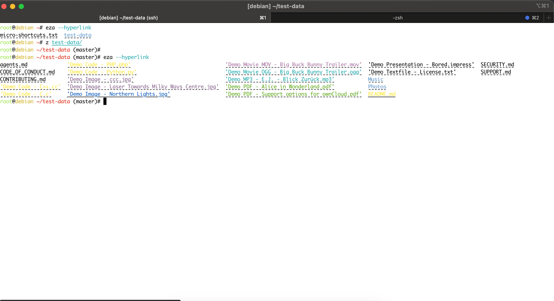
Task: Open Support options for ownCloud.pdf link
Action: [x=294, y=94]
